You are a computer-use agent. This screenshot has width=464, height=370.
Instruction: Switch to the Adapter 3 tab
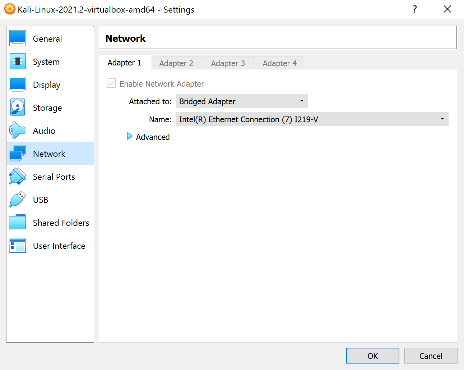point(228,63)
